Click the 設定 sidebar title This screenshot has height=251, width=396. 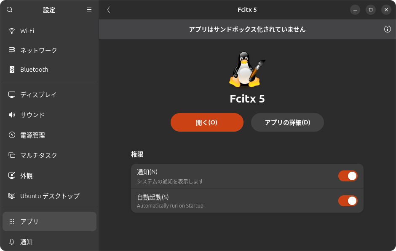pos(49,10)
